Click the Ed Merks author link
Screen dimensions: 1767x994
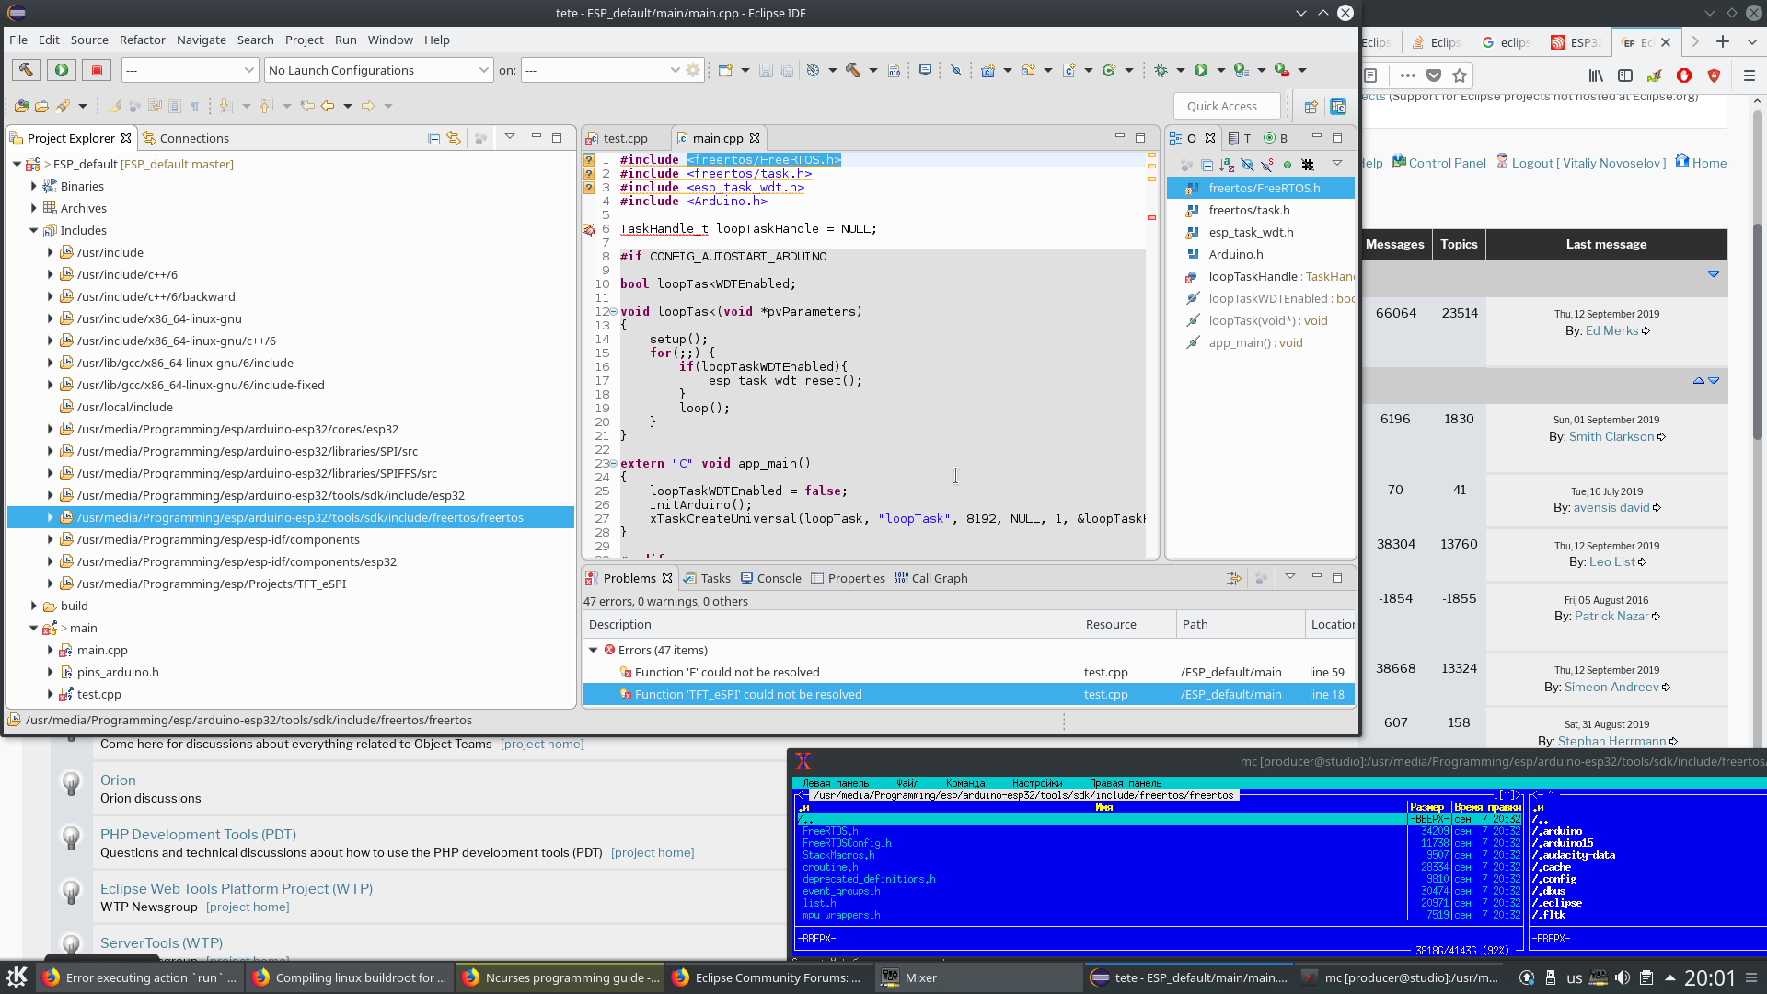tap(1611, 330)
